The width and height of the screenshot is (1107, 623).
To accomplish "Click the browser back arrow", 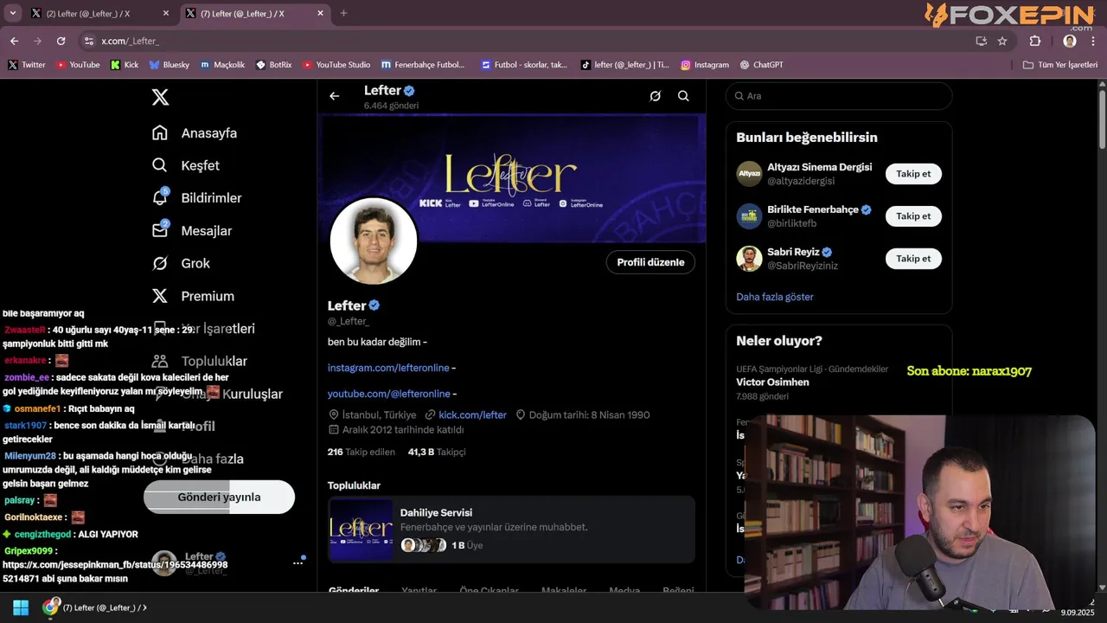I will point(14,41).
